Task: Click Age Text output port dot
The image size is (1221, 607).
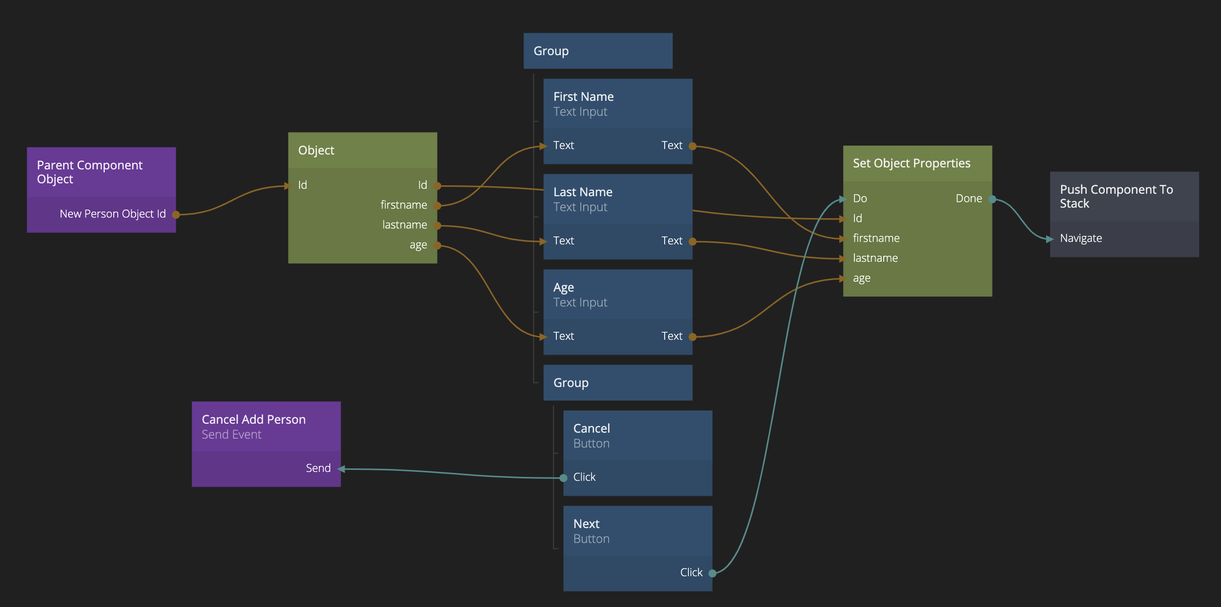Action: click(x=692, y=337)
